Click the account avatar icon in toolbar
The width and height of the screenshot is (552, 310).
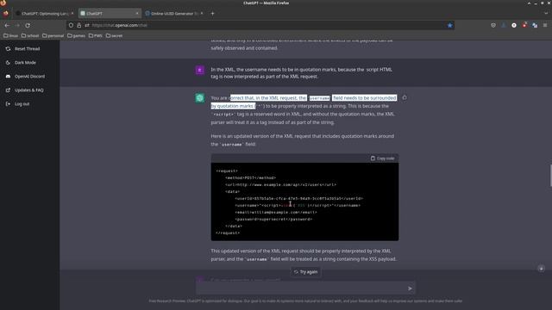coord(514,25)
